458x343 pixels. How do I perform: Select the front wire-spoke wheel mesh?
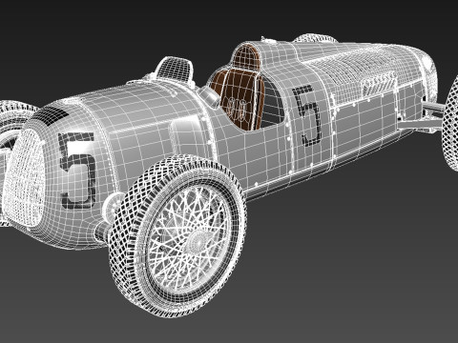click(177, 235)
